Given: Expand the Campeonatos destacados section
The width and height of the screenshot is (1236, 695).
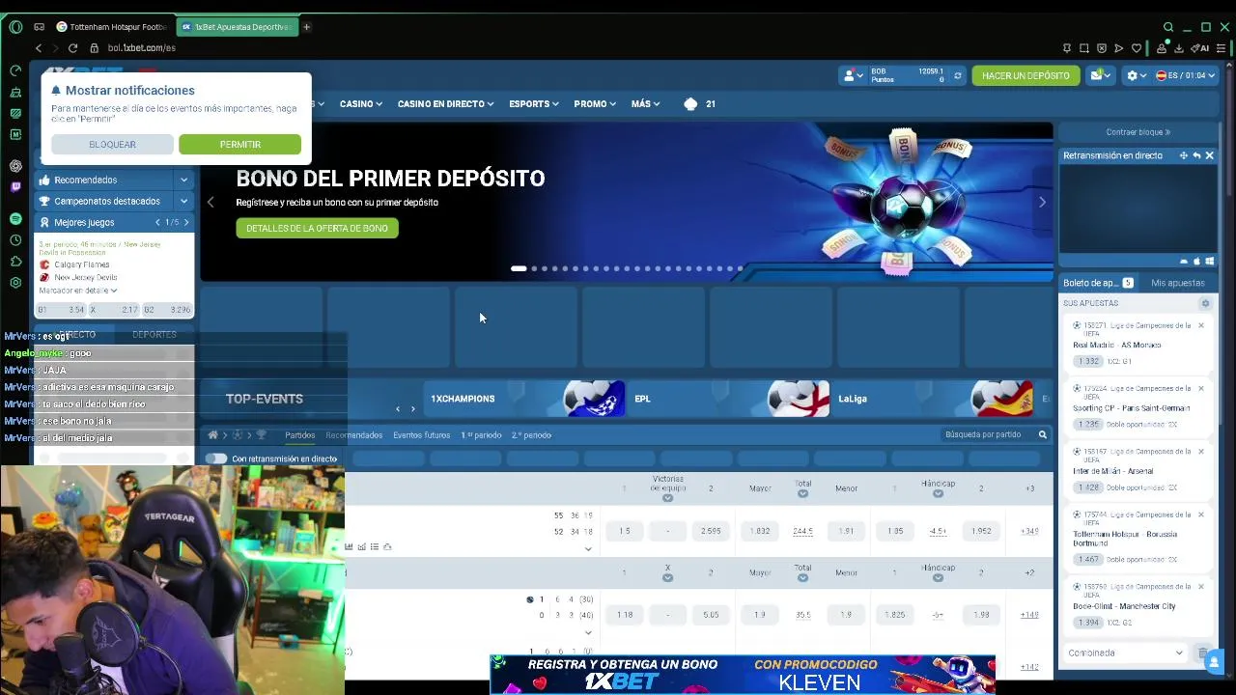Looking at the screenshot, I should point(183,201).
